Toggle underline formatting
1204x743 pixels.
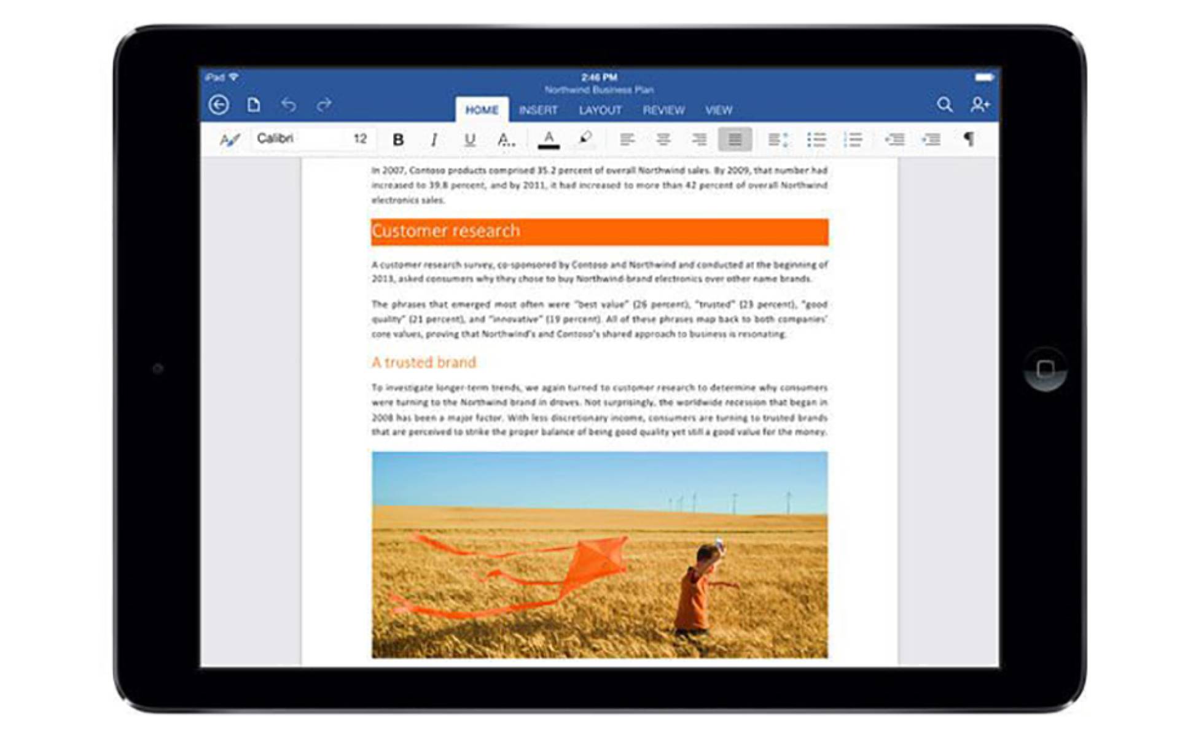470,140
